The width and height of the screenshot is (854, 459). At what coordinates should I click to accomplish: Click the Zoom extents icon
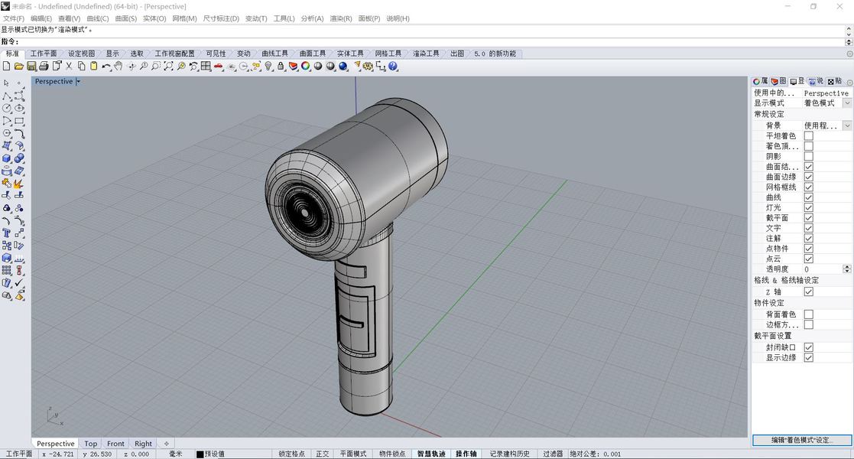point(168,66)
